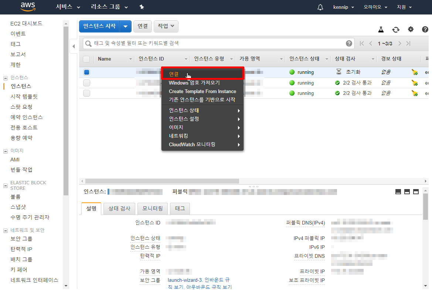Click the 연결 toolbar button

[143, 26]
